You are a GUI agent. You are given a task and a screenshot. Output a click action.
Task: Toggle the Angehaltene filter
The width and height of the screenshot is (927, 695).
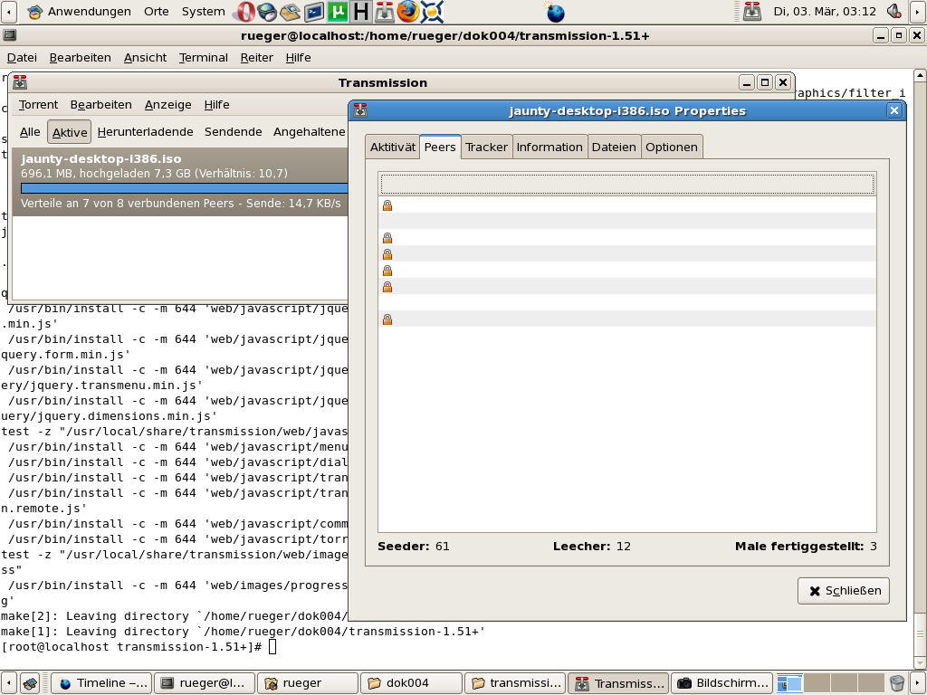(310, 132)
